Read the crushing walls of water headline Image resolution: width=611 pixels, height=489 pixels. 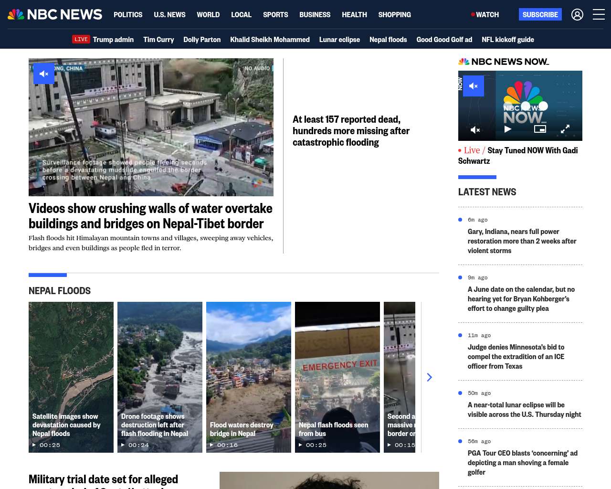coord(150,216)
